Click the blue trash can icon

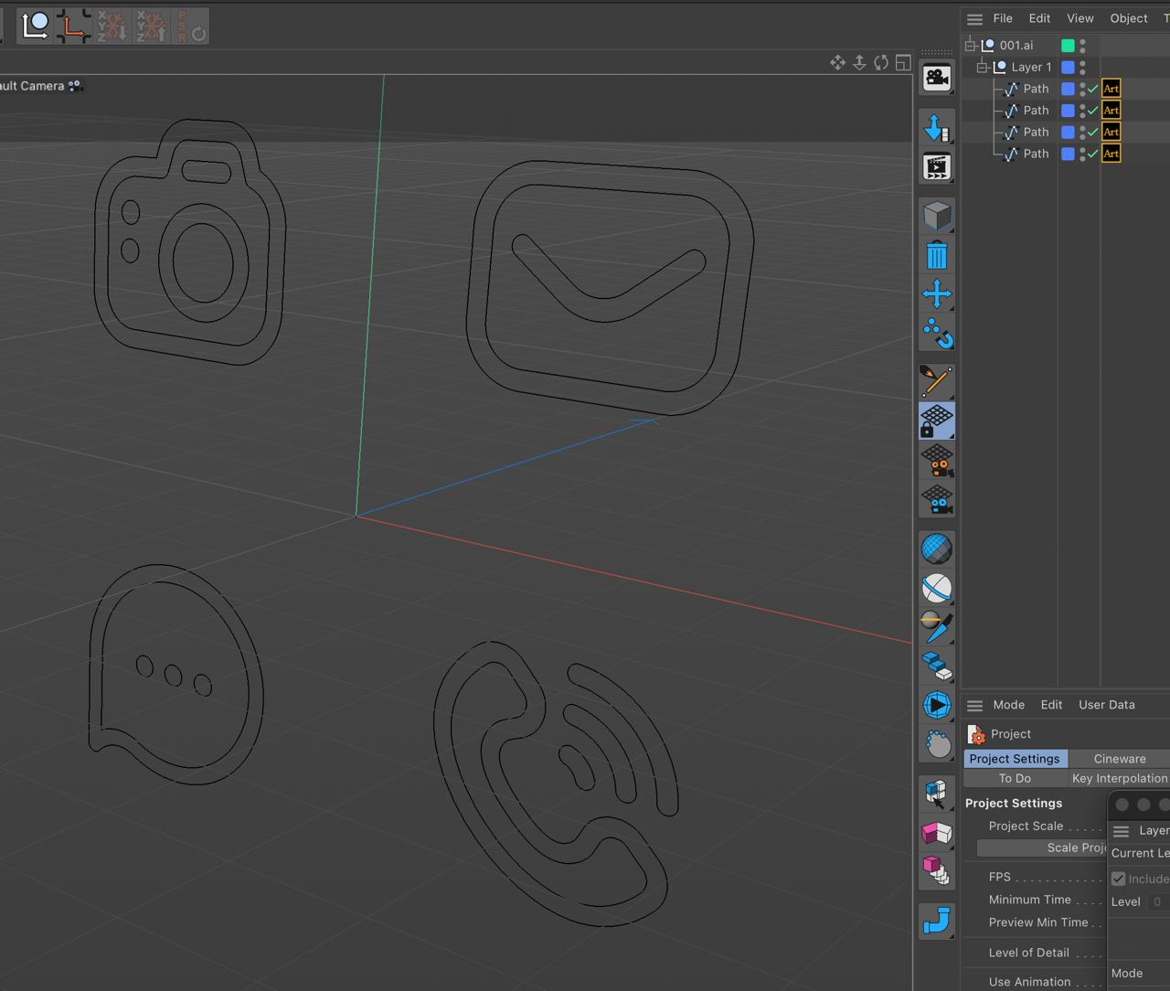(936, 255)
